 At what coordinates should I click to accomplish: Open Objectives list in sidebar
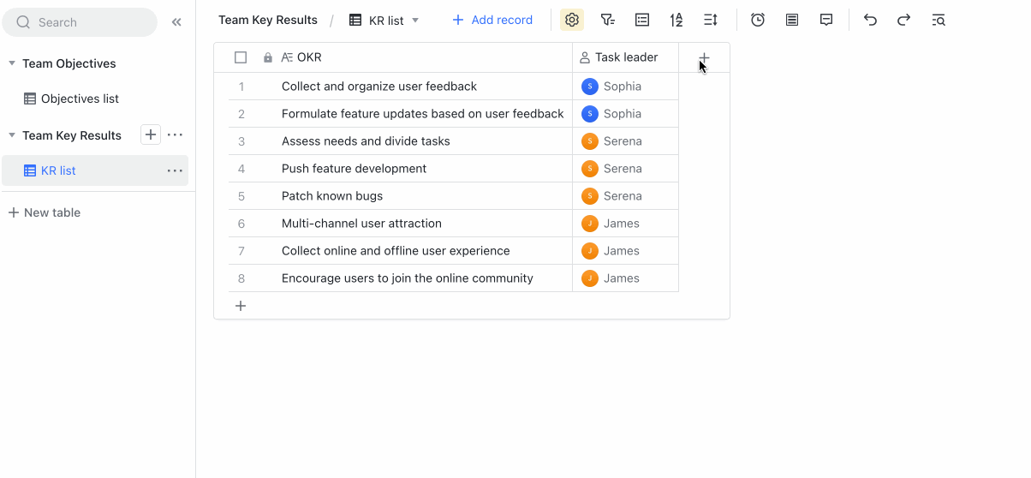(80, 99)
